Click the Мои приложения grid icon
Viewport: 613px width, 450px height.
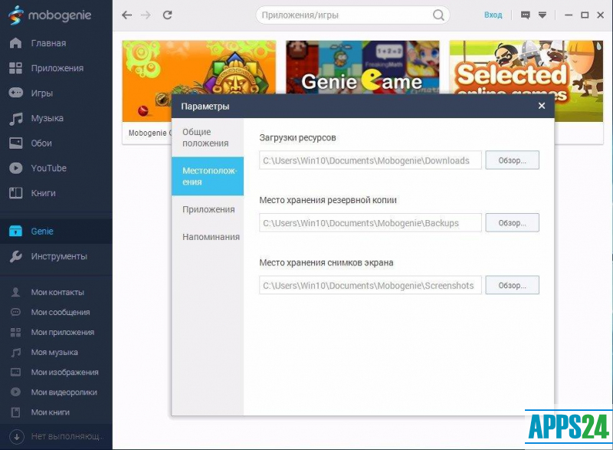pyautogui.click(x=15, y=332)
